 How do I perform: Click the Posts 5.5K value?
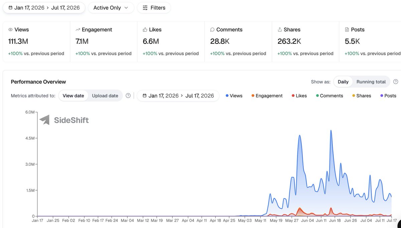(x=352, y=41)
